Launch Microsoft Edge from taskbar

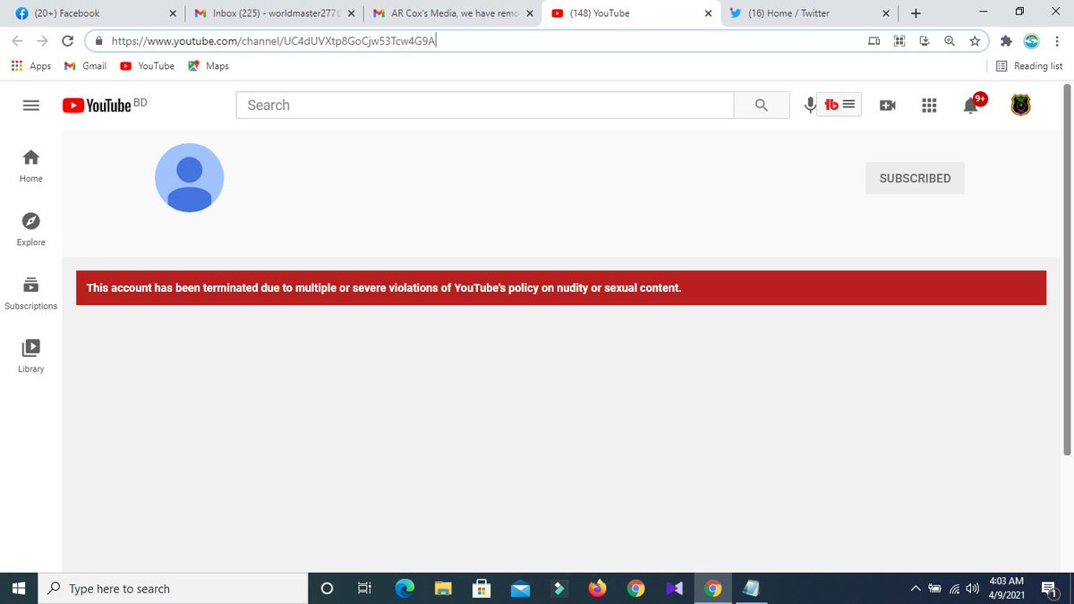pyautogui.click(x=405, y=588)
